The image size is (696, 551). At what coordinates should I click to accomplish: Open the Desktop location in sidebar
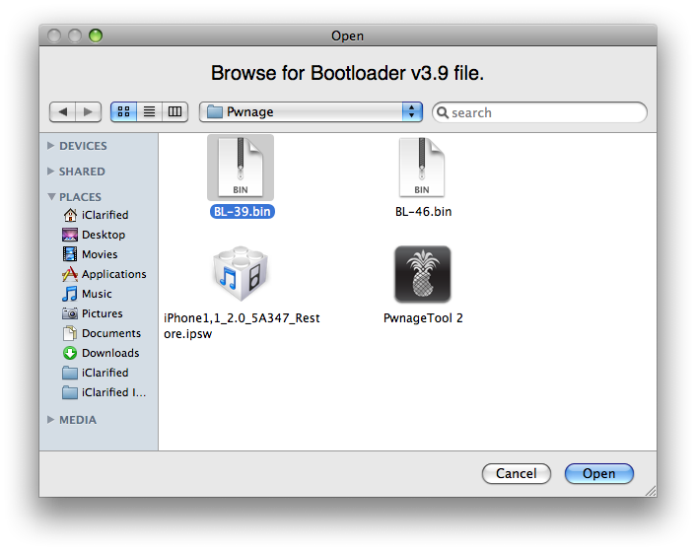click(x=103, y=235)
